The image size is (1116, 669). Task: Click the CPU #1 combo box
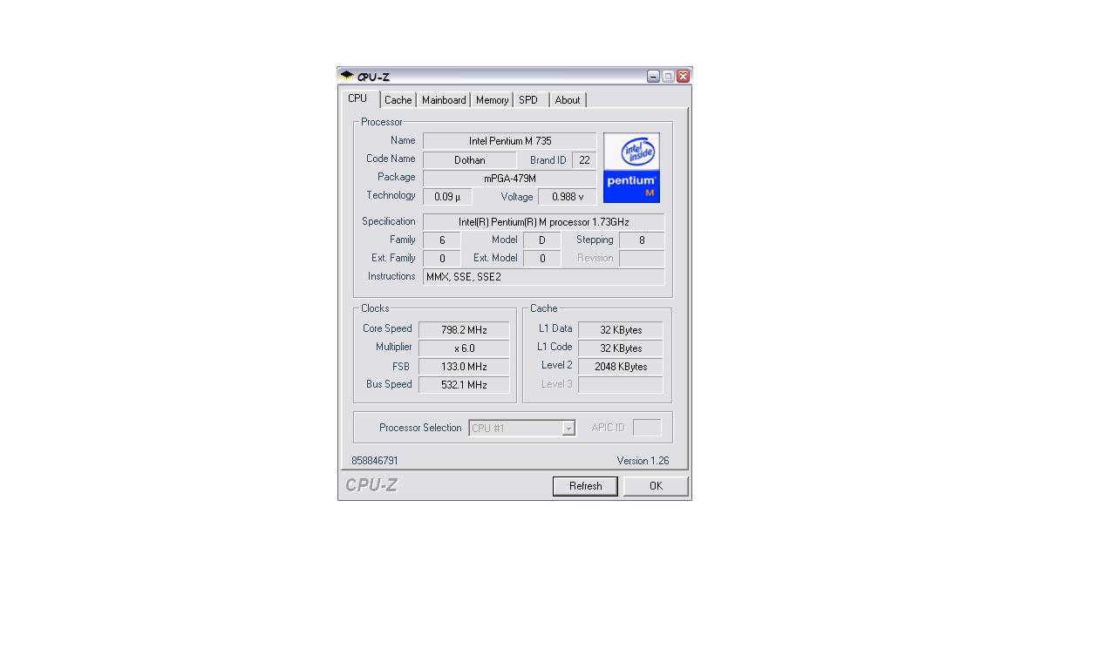[x=521, y=429]
